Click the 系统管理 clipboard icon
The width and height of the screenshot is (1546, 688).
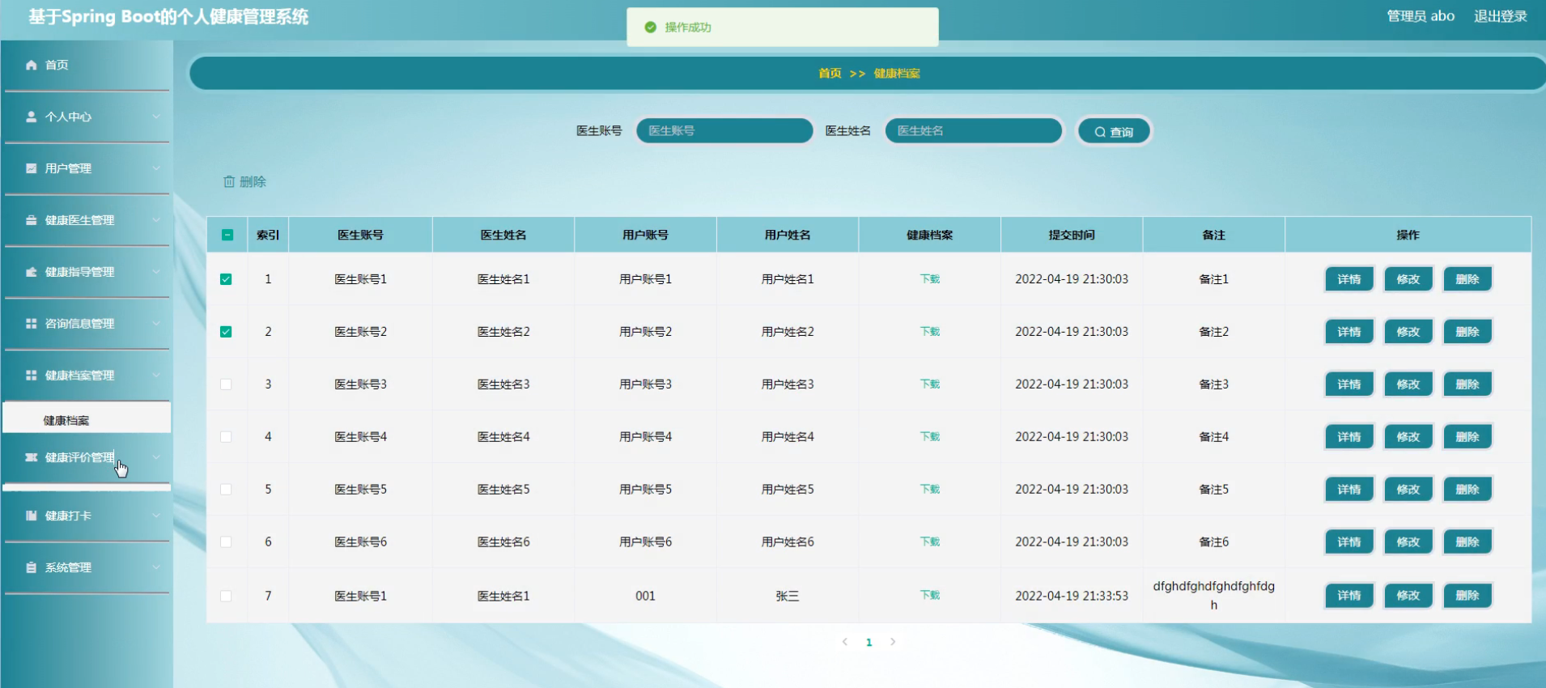(31, 567)
